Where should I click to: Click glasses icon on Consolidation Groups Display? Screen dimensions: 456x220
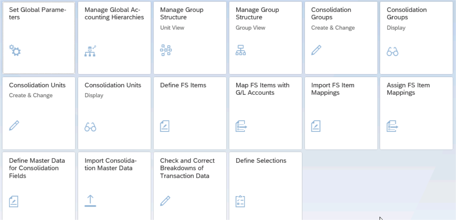pos(392,52)
